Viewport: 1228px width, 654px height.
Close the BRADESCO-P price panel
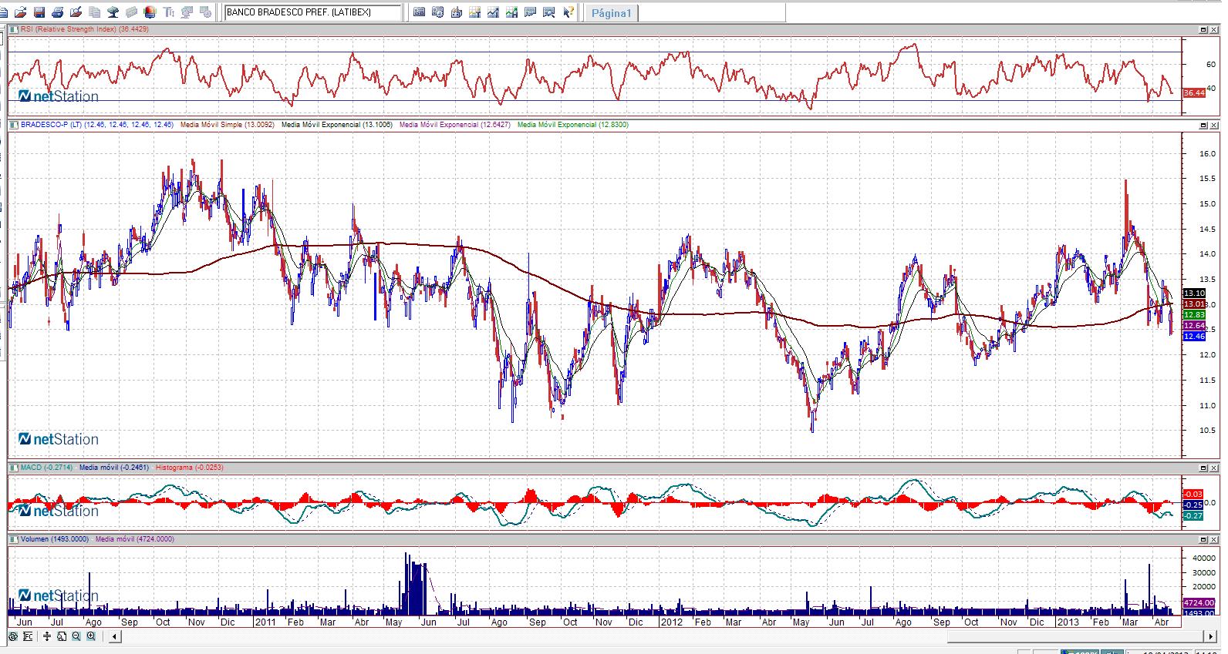pyautogui.click(x=1215, y=125)
